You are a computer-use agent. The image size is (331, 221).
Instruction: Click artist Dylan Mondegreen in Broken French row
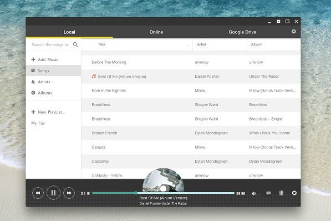click(x=211, y=133)
